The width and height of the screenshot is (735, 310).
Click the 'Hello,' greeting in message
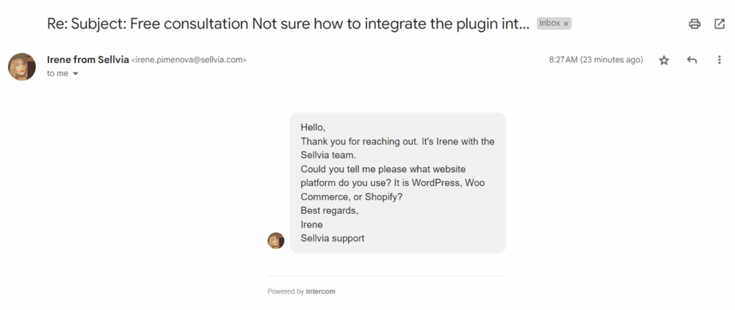pos(313,127)
